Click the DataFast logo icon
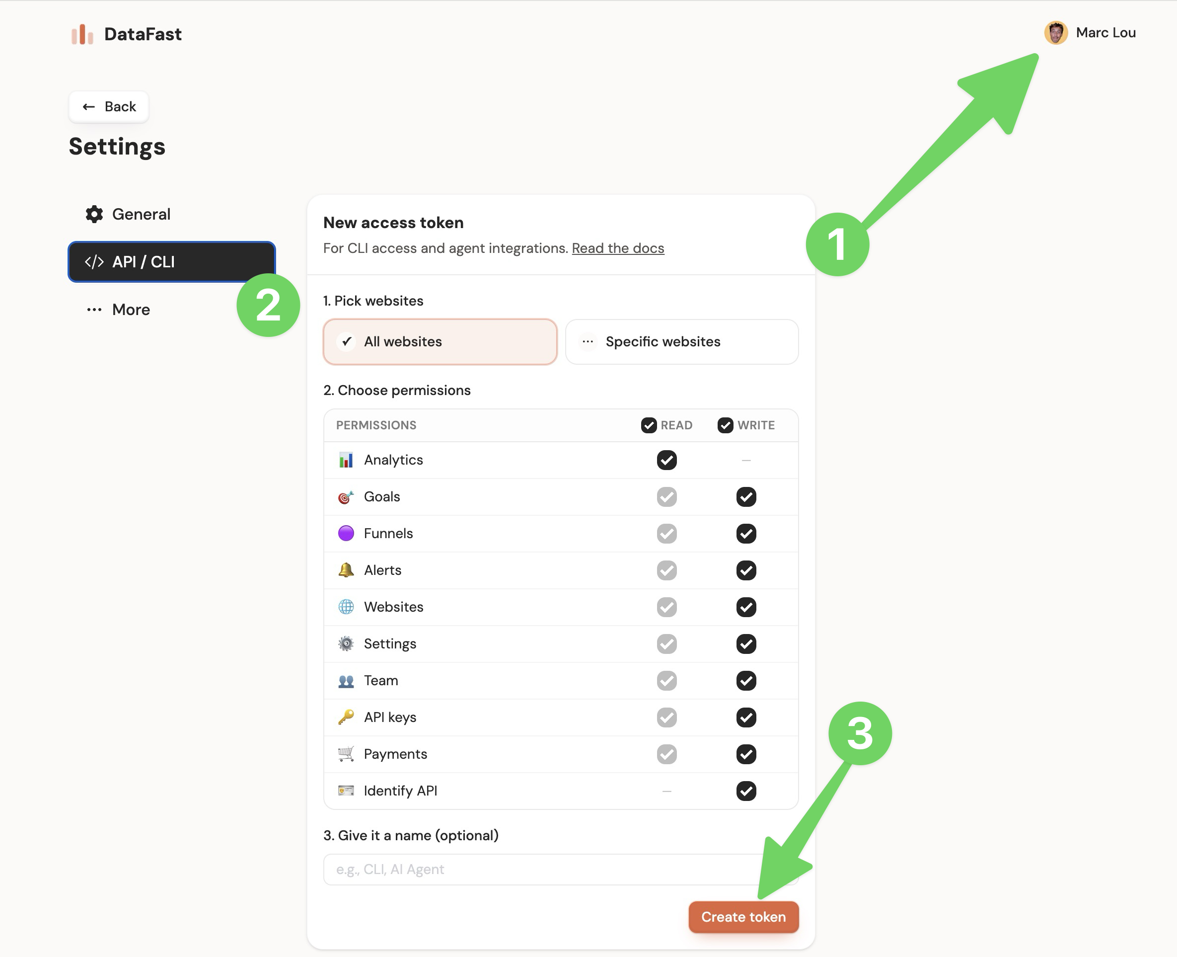Image resolution: width=1177 pixels, height=957 pixels. (82, 34)
